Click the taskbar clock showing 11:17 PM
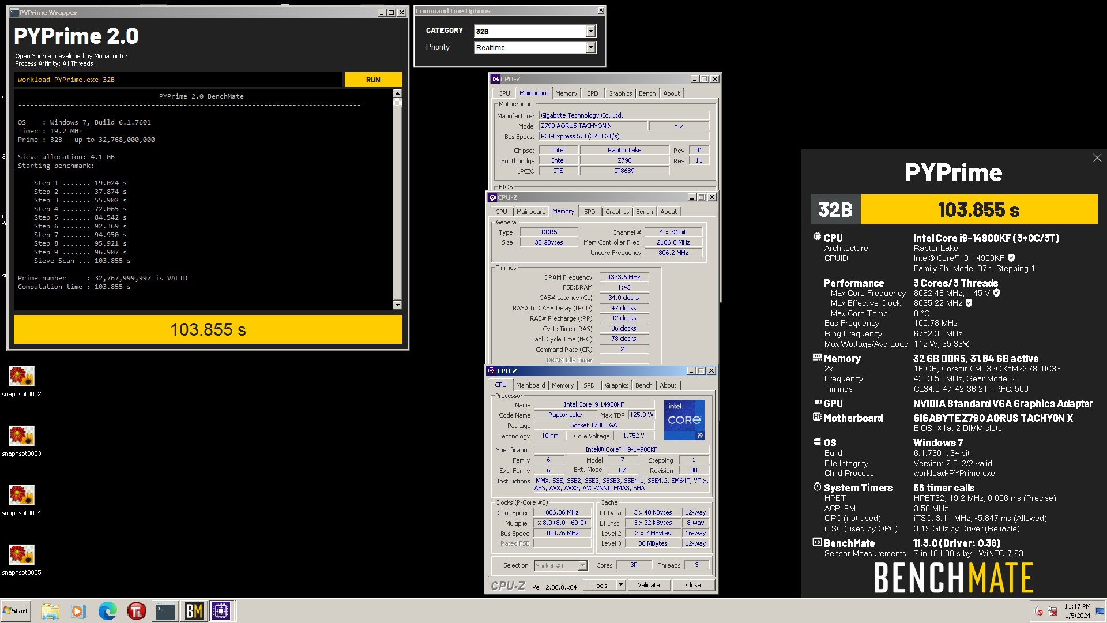This screenshot has height=623, width=1107. click(1078, 611)
